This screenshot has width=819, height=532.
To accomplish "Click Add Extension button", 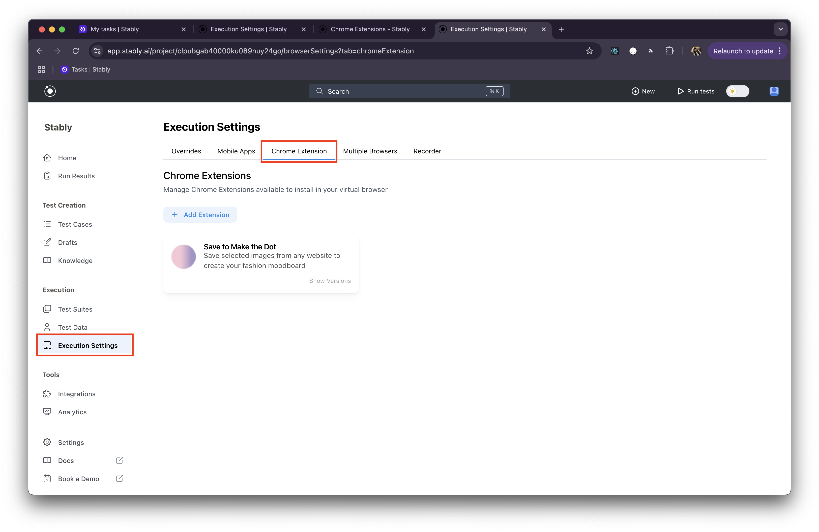I will coord(200,215).
